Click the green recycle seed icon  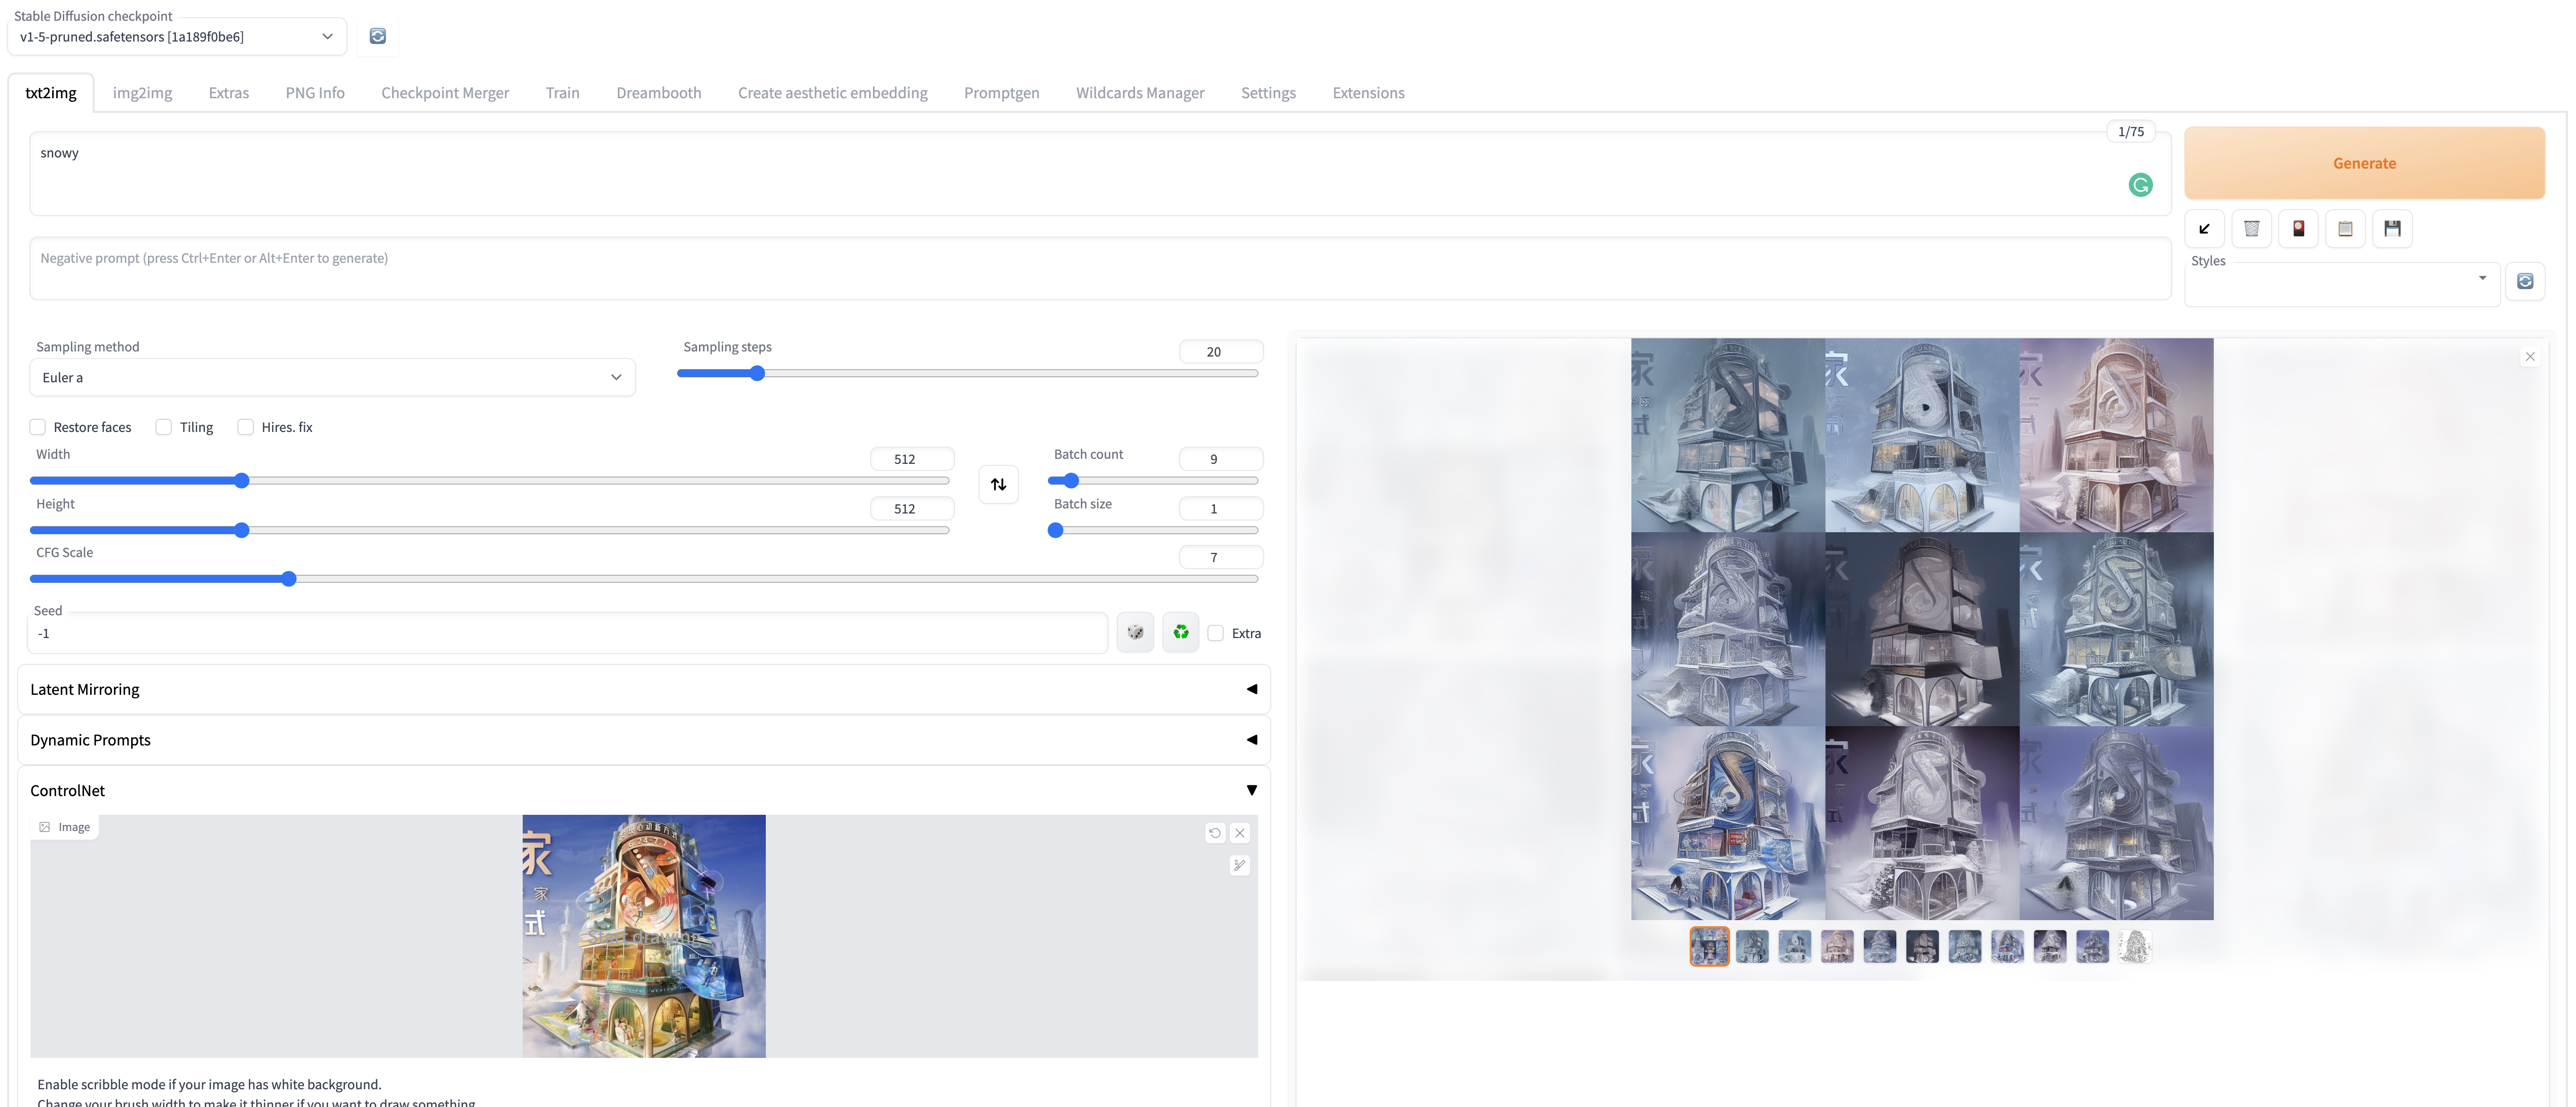[x=1181, y=633]
